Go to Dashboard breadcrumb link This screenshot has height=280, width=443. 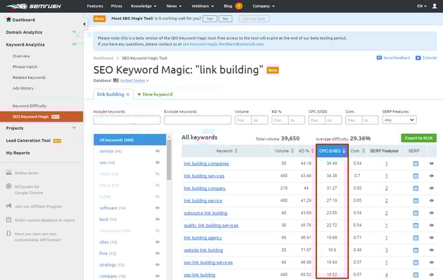103,58
